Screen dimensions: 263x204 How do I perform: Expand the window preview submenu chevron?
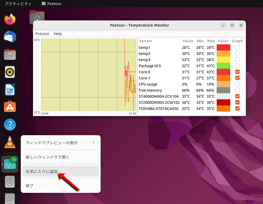(x=94, y=142)
